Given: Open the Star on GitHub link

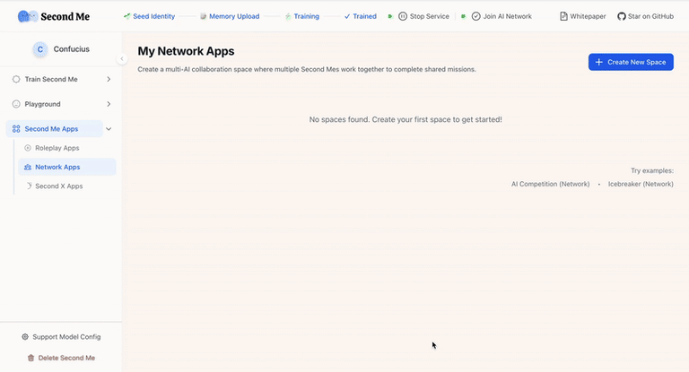Looking at the screenshot, I should pyautogui.click(x=645, y=16).
